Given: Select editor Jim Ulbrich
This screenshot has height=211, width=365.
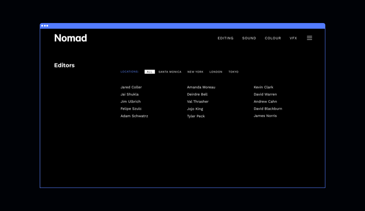Looking at the screenshot, I should (130, 101).
